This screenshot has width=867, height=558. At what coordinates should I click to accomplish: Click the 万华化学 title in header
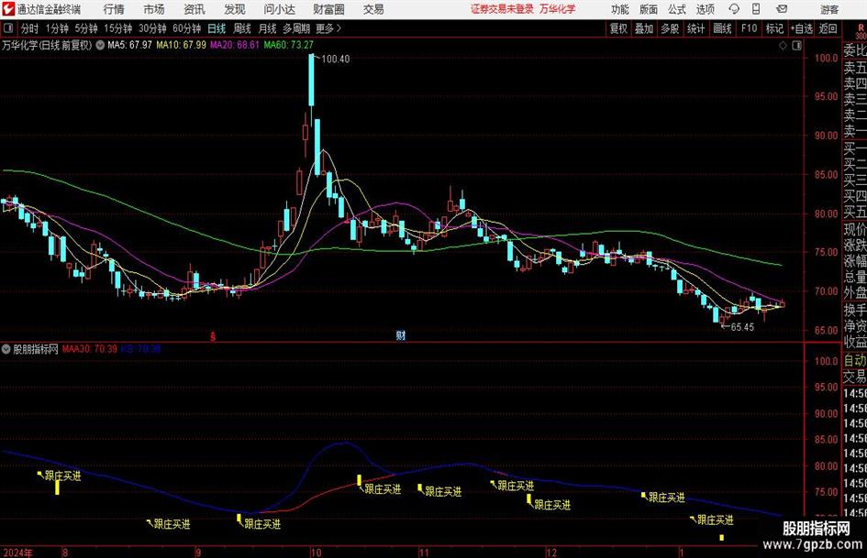coord(558,9)
